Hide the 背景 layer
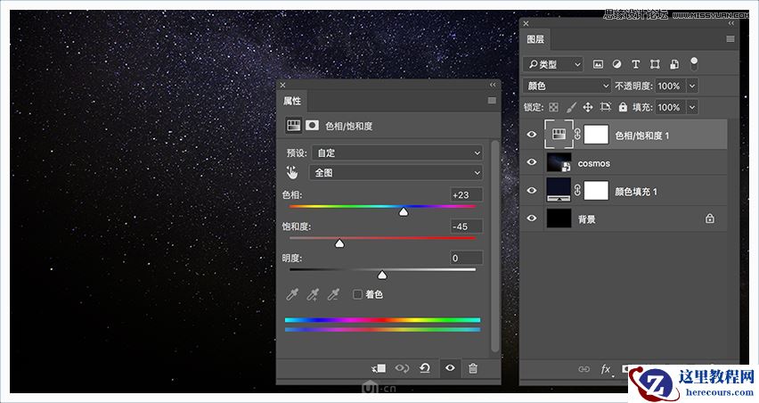The height and width of the screenshot is (403, 759). (x=532, y=218)
